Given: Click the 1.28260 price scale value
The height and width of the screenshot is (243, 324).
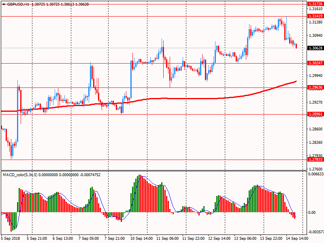Looking at the screenshot, I should point(316,143).
